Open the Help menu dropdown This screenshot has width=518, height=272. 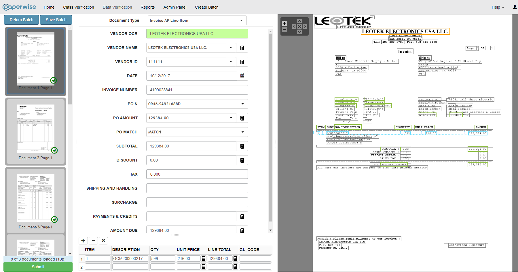[498, 7]
